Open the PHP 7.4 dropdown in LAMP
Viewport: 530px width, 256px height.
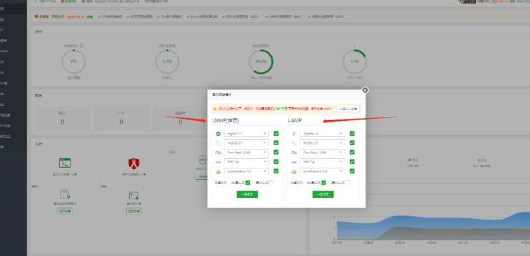pyautogui.click(x=322, y=162)
